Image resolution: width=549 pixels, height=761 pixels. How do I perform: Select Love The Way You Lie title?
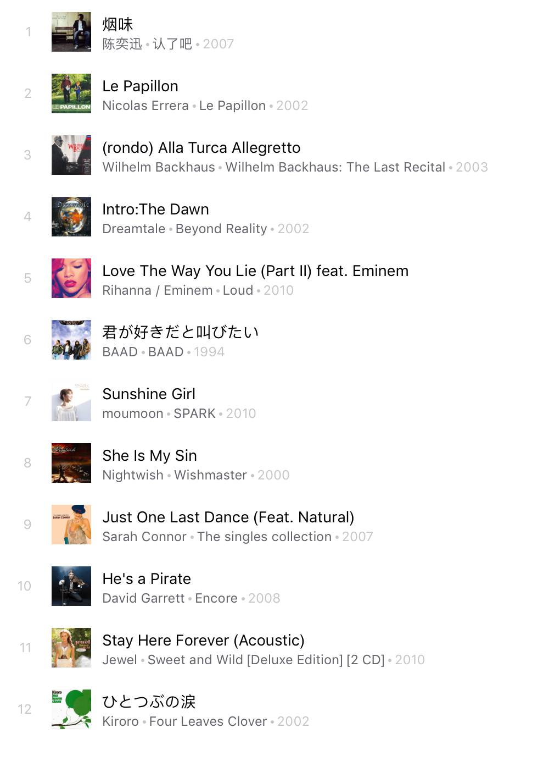(x=255, y=271)
